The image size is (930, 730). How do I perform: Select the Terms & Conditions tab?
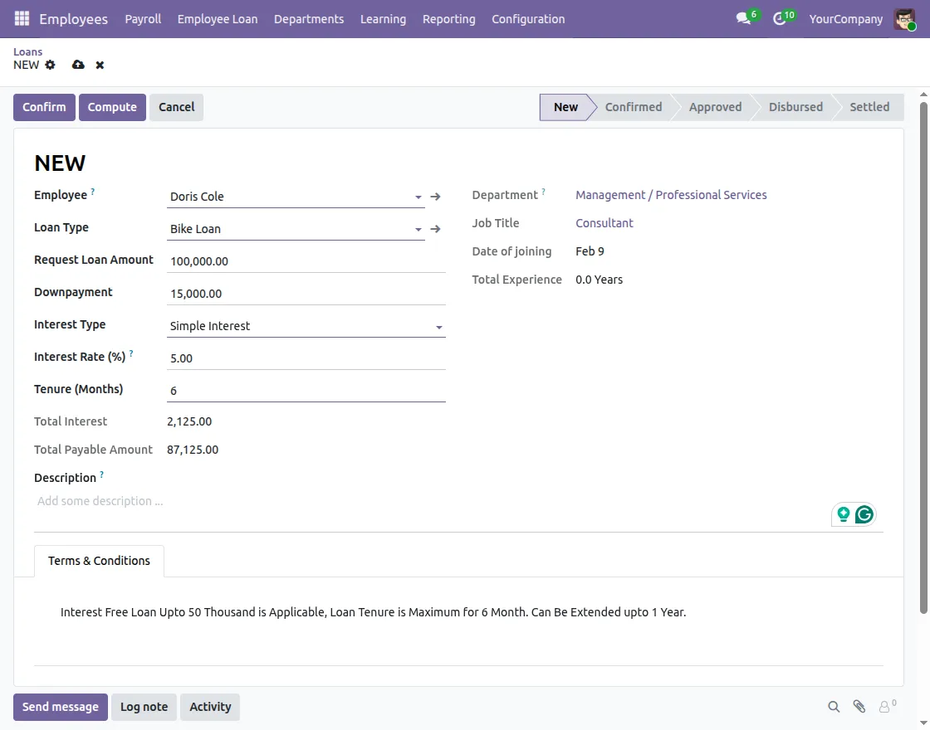click(x=99, y=561)
